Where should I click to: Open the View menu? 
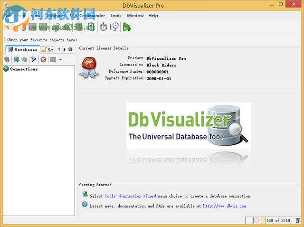(36, 16)
